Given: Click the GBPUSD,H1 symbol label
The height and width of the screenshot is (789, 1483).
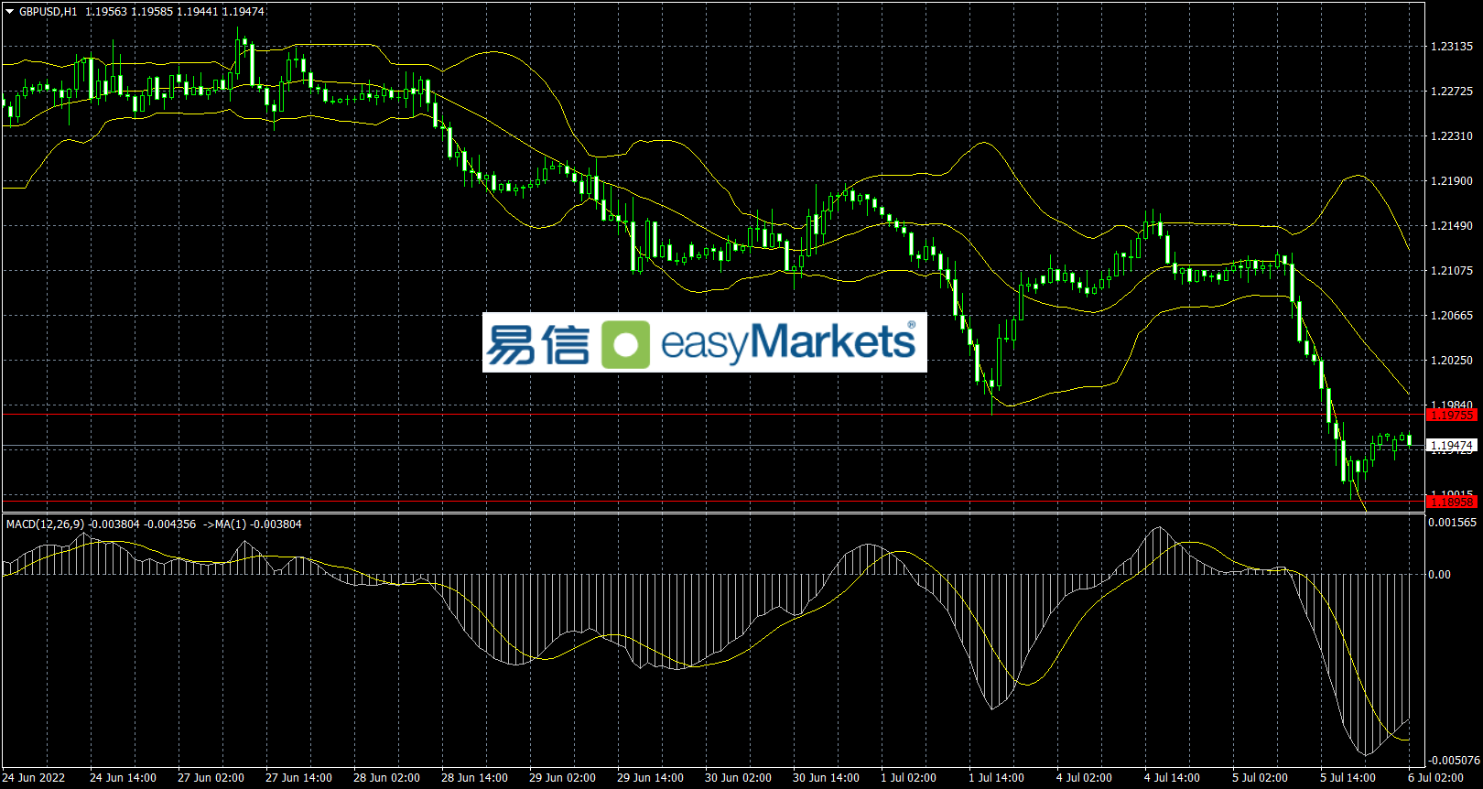Looking at the screenshot, I should coord(48,12).
